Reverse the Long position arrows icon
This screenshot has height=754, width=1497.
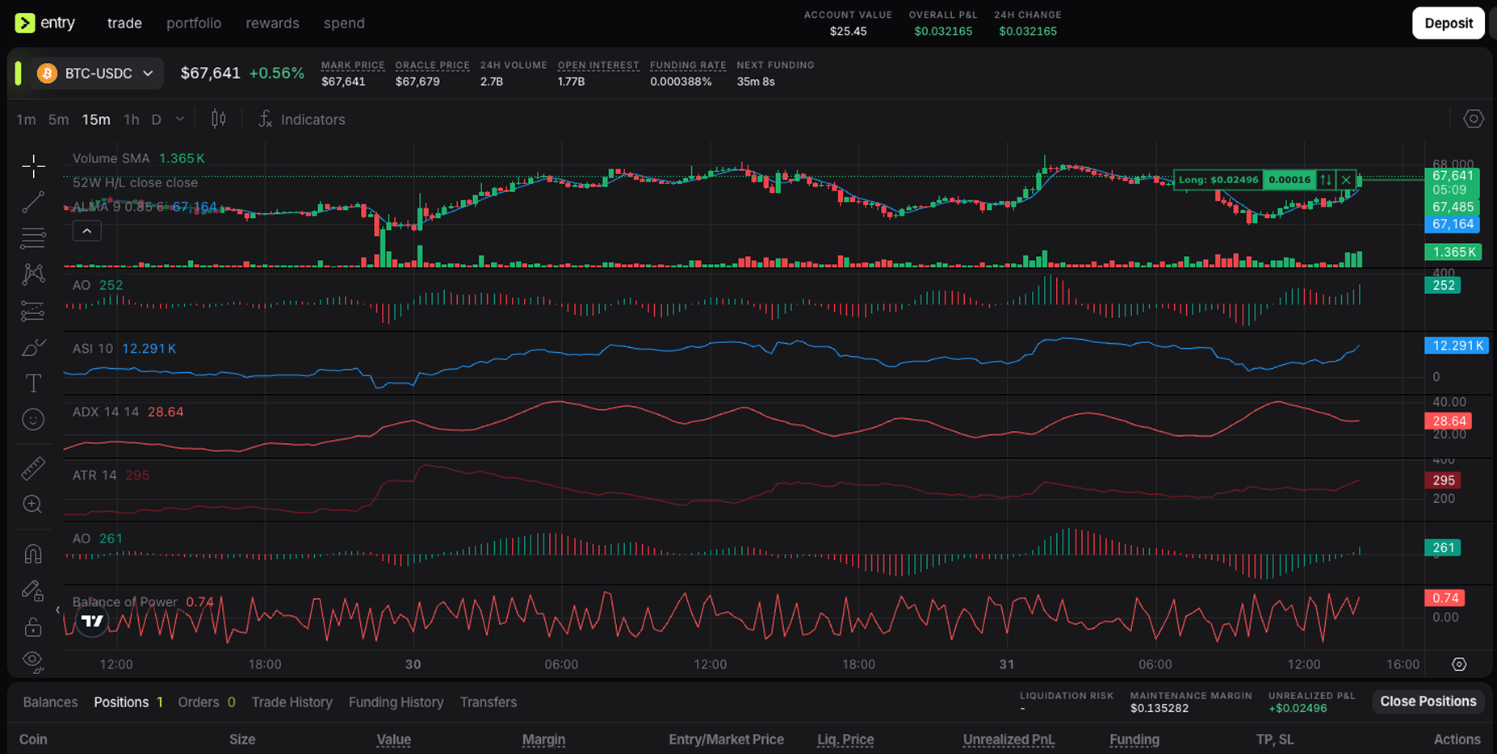(1326, 180)
